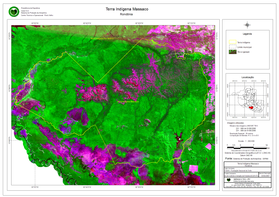Click the yellow 'Terra indígena' legend swatch

(x=233, y=42)
